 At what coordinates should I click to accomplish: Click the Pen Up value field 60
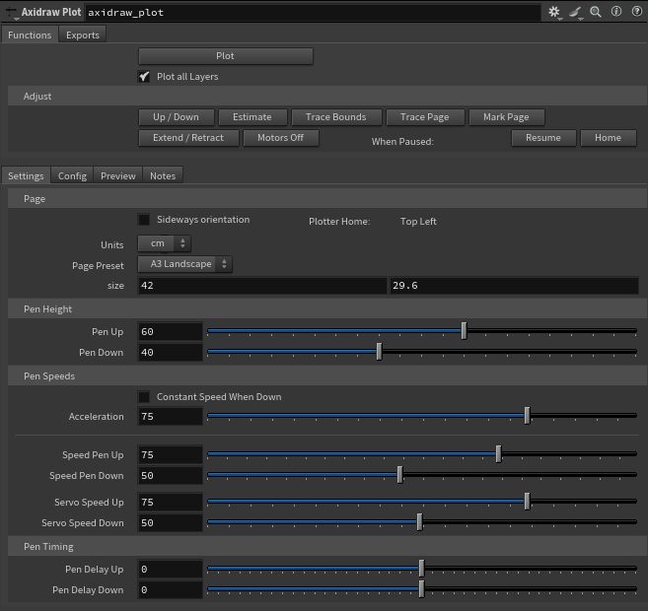(171, 332)
